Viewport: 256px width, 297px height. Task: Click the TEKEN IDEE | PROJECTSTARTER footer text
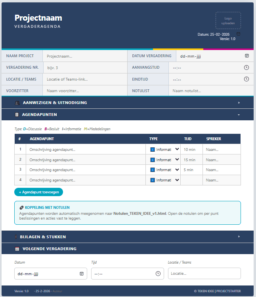tap(219, 291)
